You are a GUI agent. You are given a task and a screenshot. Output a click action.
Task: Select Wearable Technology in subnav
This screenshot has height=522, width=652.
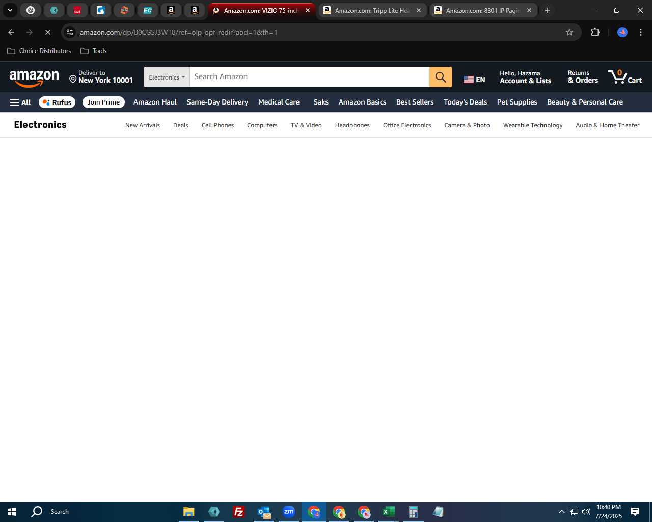click(x=533, y=125)
